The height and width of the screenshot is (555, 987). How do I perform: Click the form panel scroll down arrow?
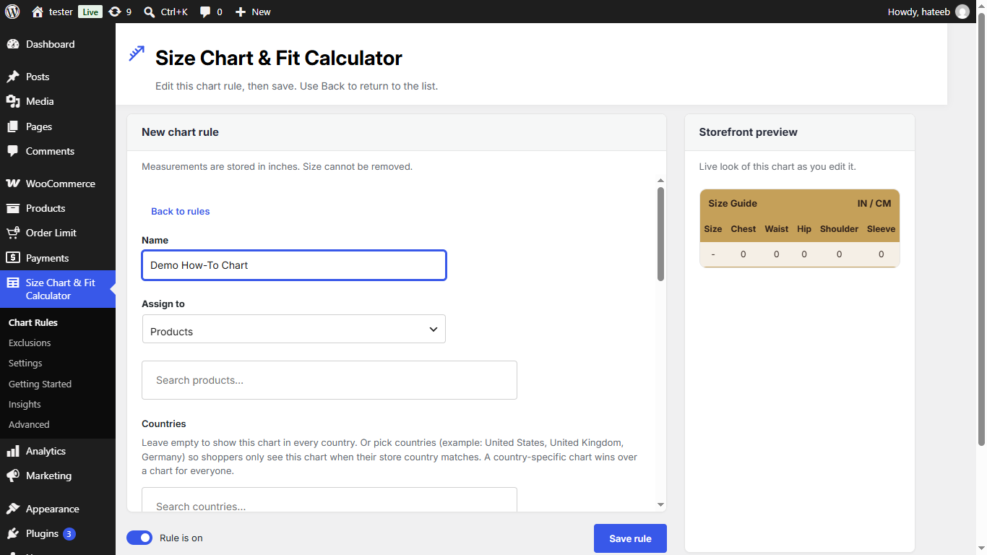pos(660,504)
